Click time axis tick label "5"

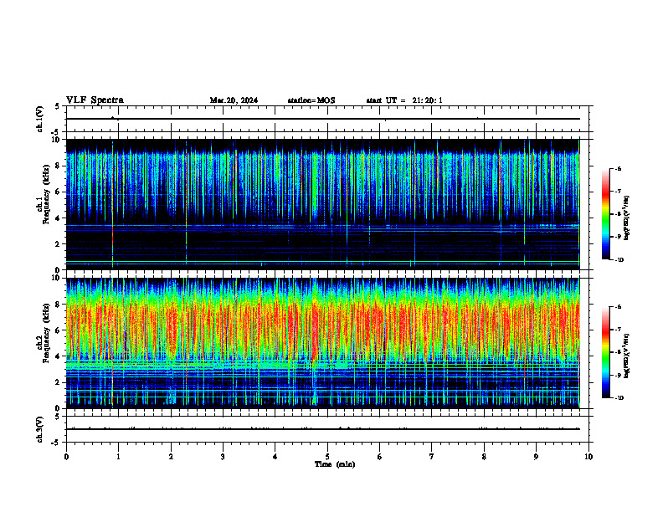tap(327, 457)
